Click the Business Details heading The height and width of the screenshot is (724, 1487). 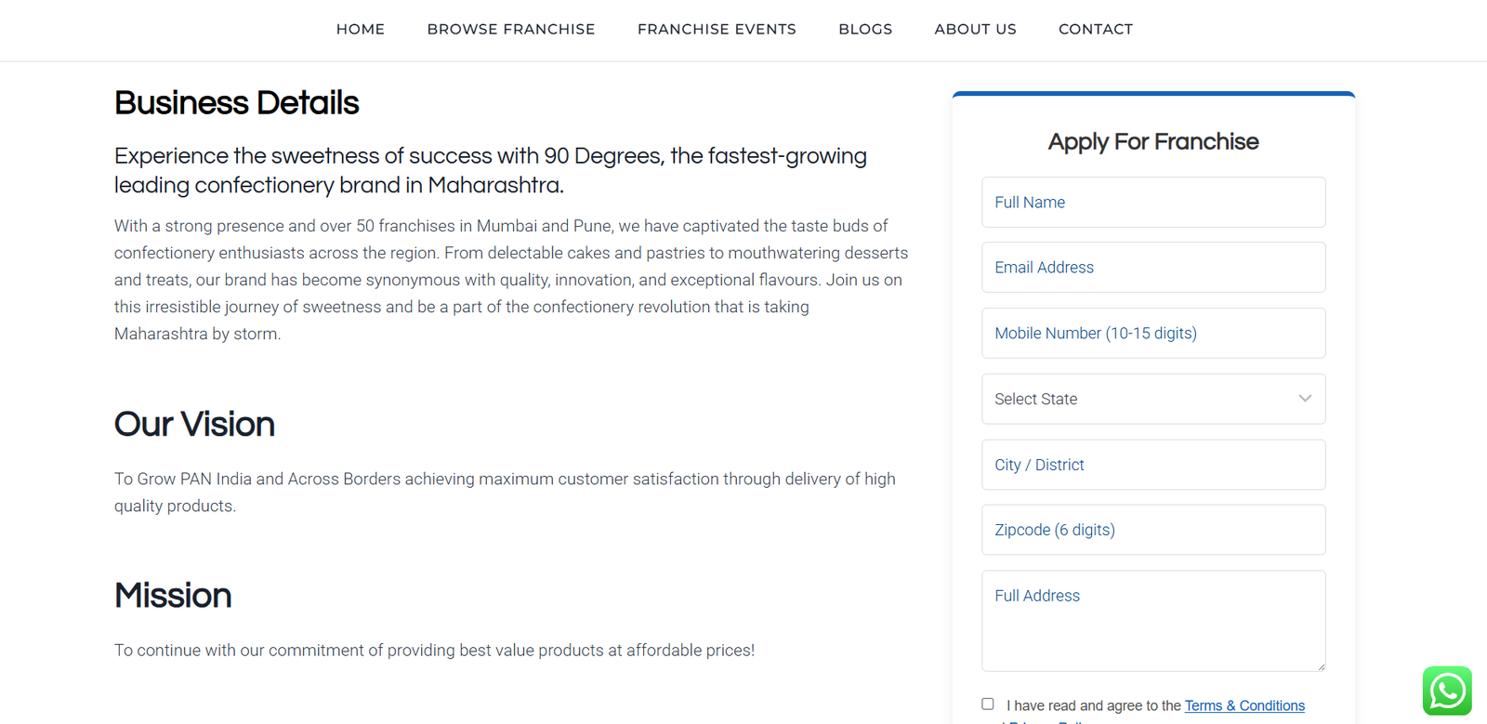tap(236, 103)
